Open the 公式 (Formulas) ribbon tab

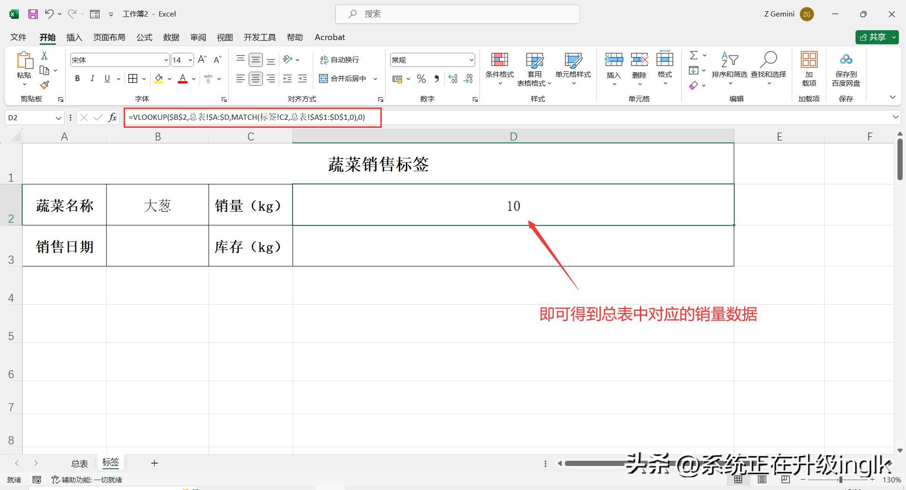(144, 37)
